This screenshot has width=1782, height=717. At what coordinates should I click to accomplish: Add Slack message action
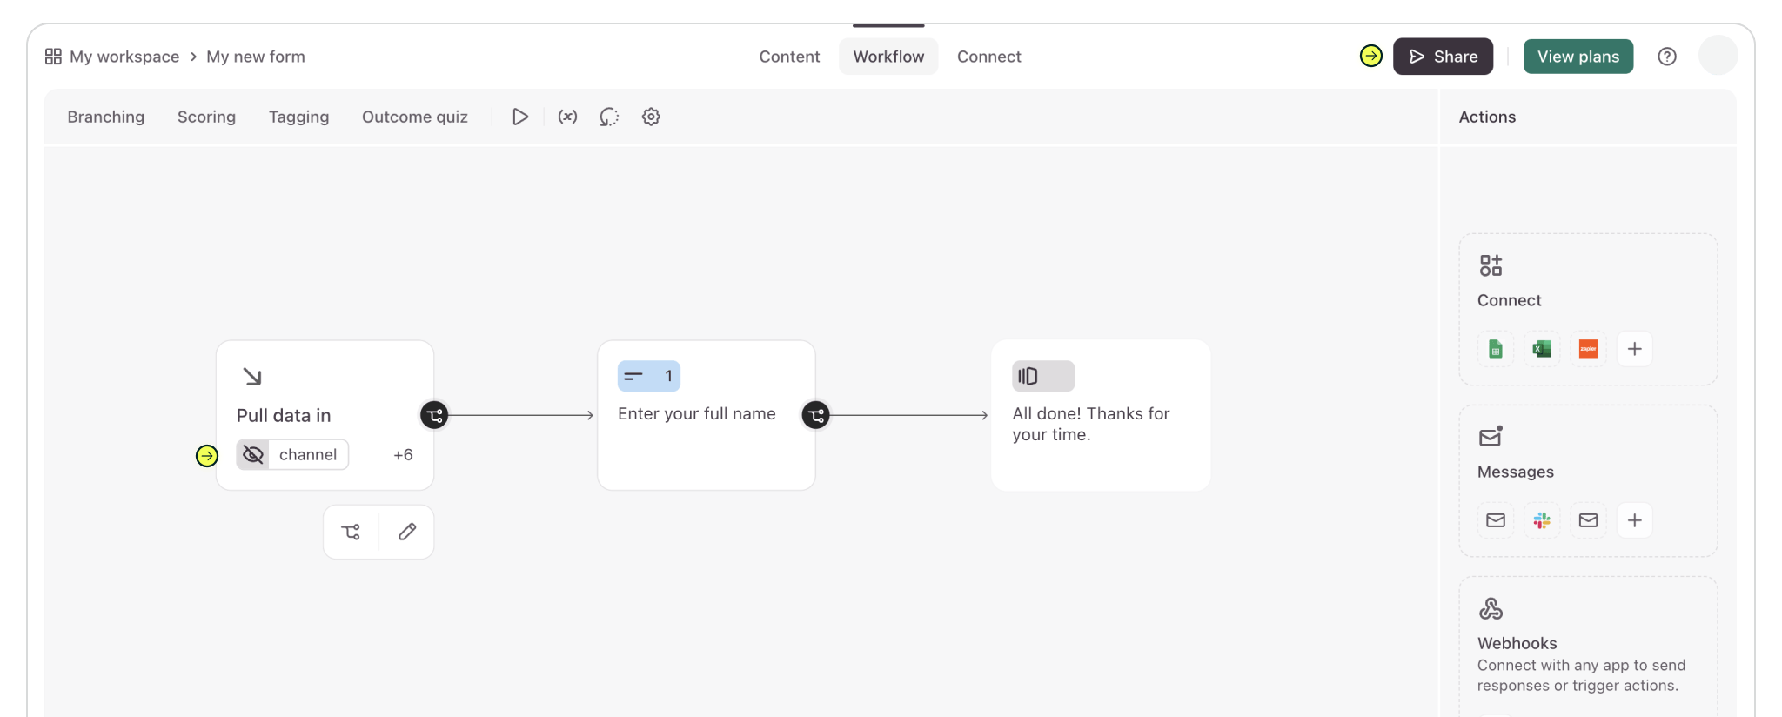click(x=1542, y=520)
